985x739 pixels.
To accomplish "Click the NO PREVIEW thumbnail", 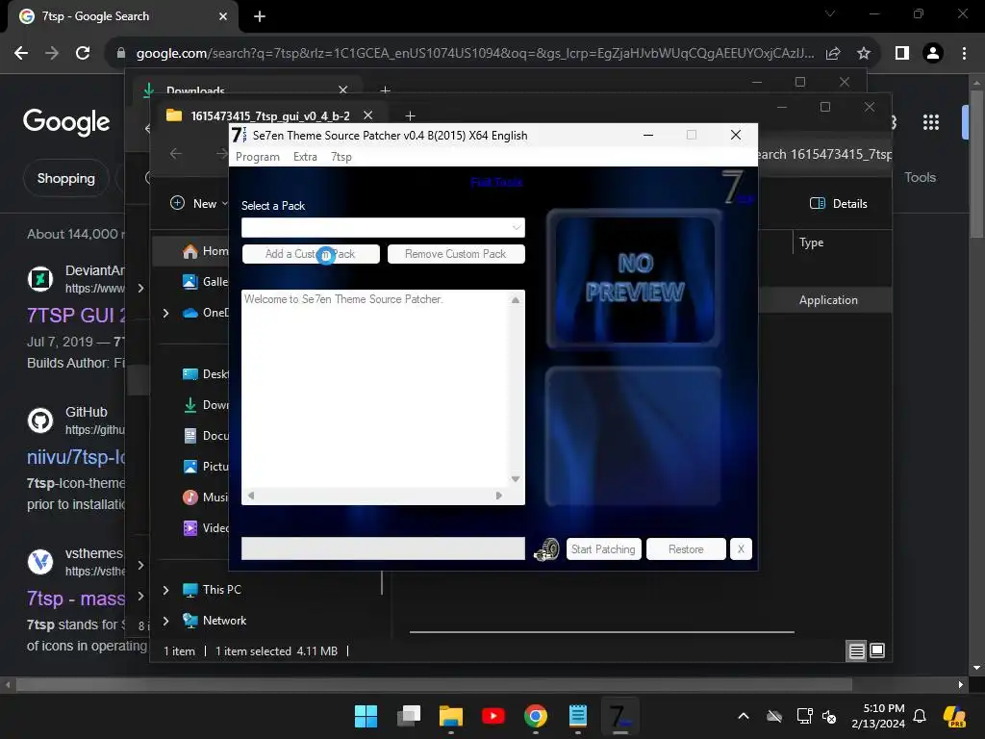I will pos(635,278).
